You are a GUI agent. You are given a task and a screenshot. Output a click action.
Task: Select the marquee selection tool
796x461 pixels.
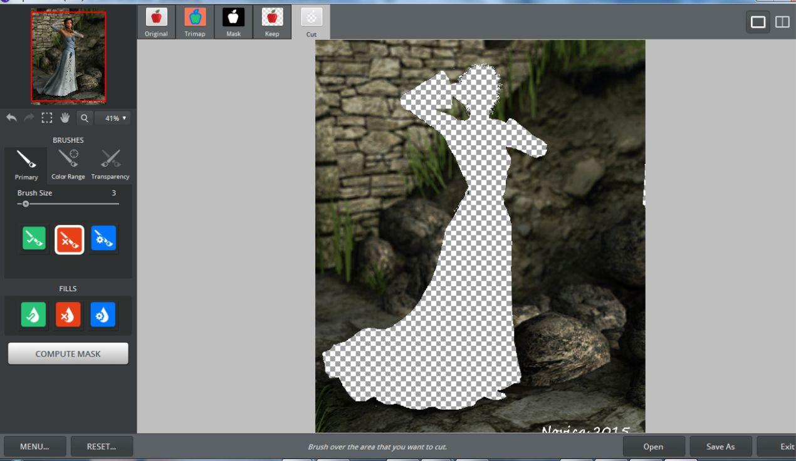(x=47, y=118)
